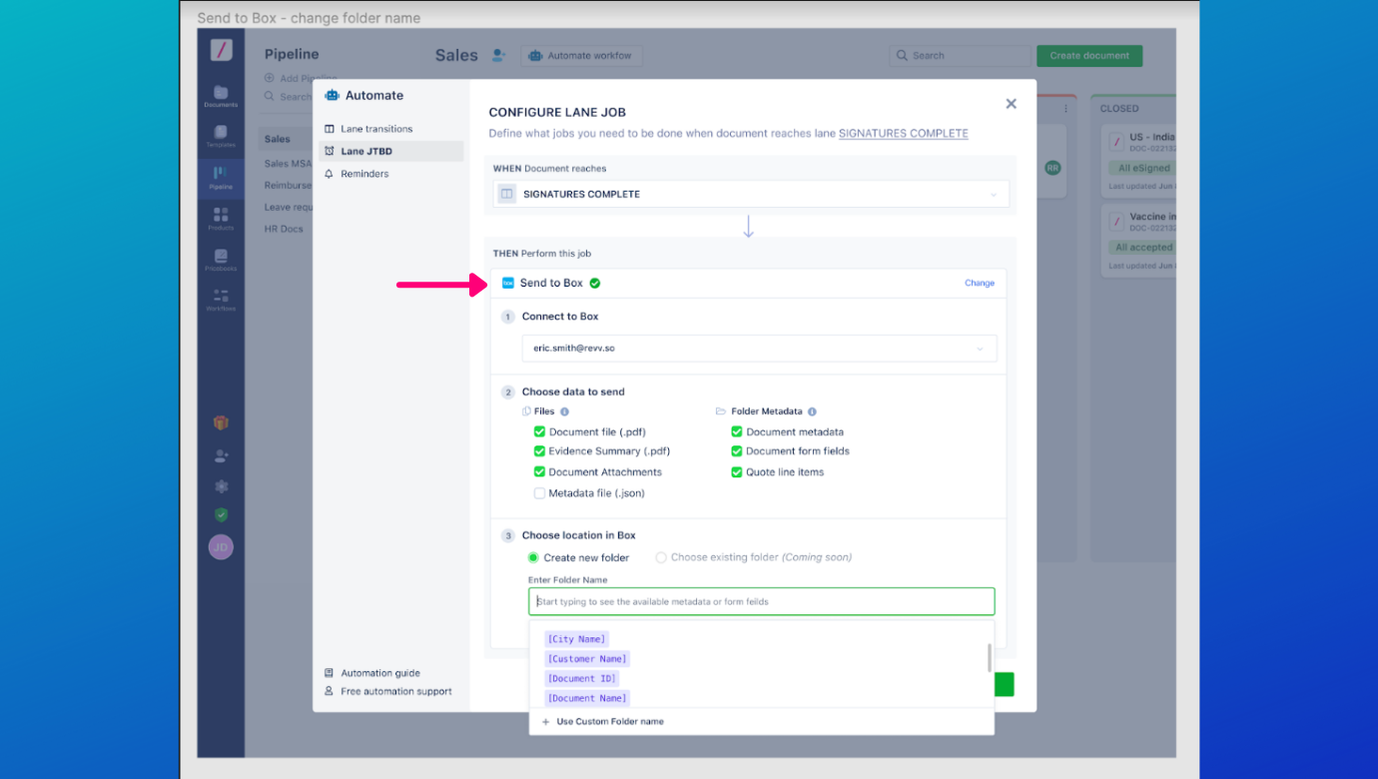Image resolution: width=1378 pixels, height=779 pixels.
Task: Open Documents in the left sidebar
Action: click(x=221, y=96)
